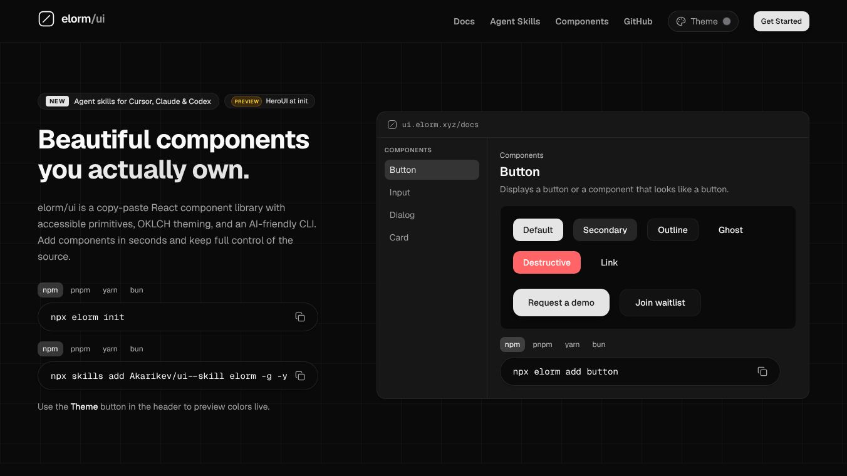Copy the npx elorm add button command

pyautogui.click(x=762, y=371)
